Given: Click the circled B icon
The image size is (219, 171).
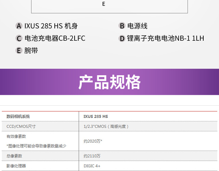Looking at the screenshot, I should 122,26.
